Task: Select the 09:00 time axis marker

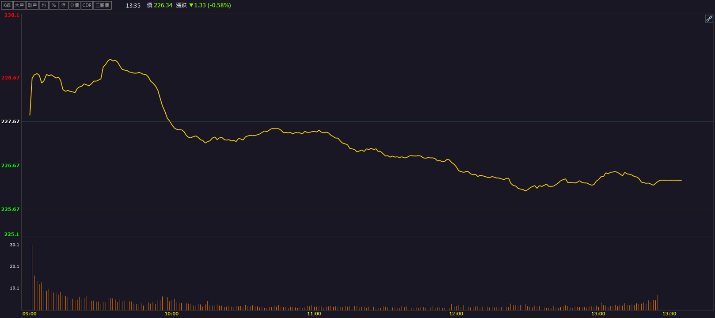Action: click(x=30, y=314)
